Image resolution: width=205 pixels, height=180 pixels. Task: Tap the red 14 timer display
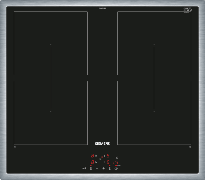pyautogui.click(x=116, y=162)
